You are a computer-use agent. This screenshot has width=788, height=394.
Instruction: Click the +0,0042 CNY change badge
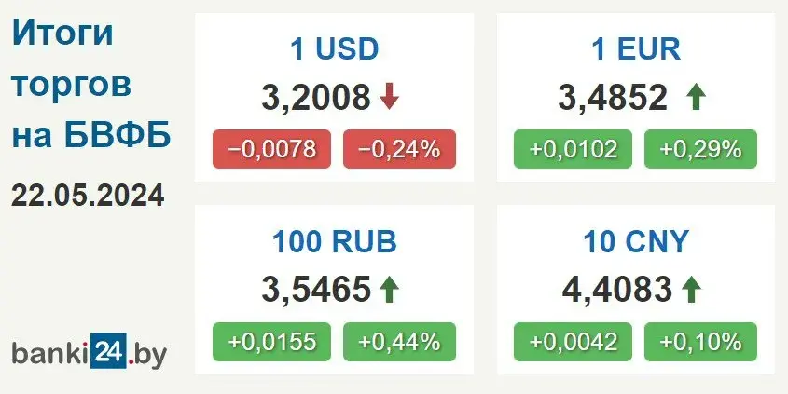coord(573,342)
